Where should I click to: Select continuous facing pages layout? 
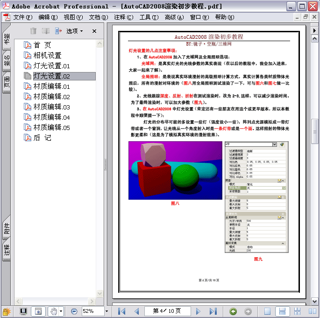298,311
